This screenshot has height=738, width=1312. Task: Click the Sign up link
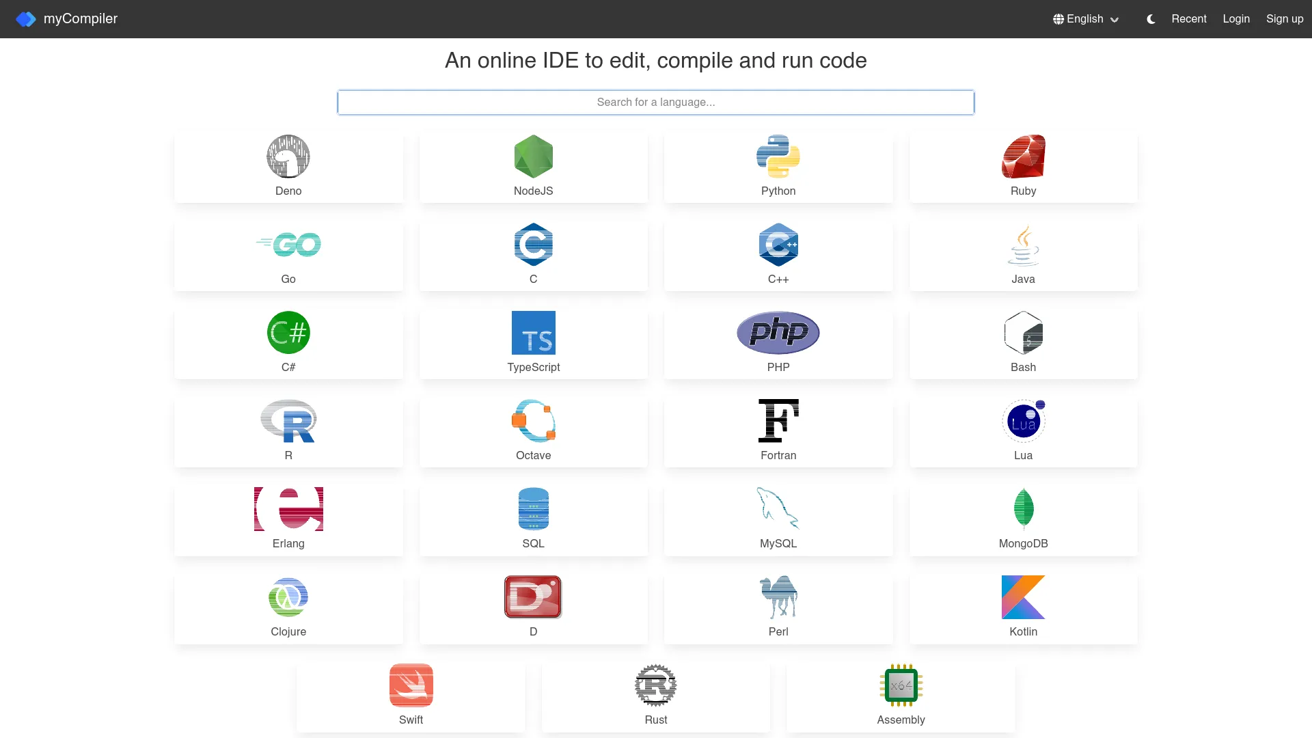(x=1285, y=19)
